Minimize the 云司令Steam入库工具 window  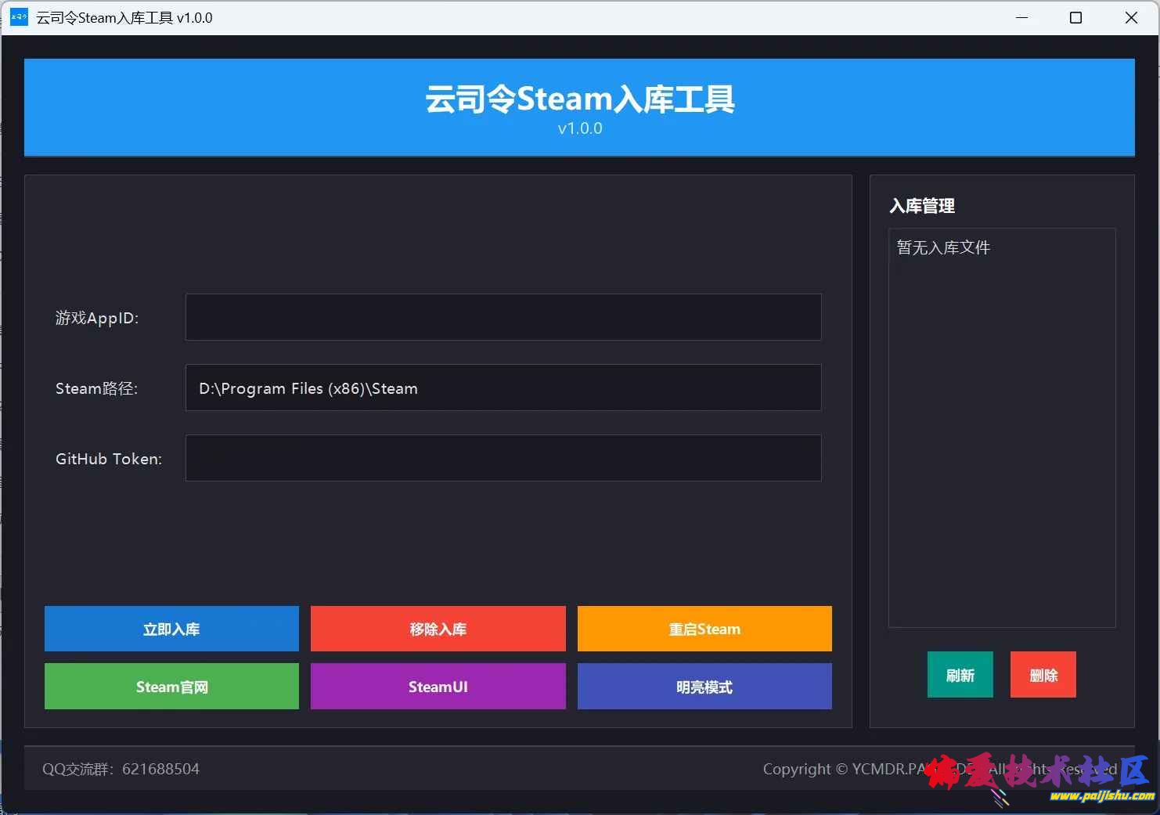coord(1021,17)
